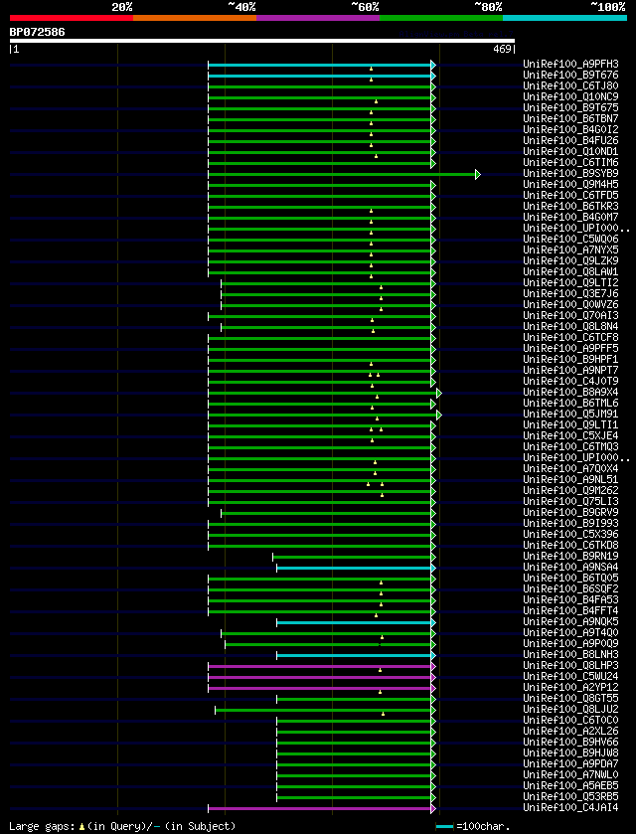
Task: Click the 'Large gaps:' legend text
Action: 43,827
